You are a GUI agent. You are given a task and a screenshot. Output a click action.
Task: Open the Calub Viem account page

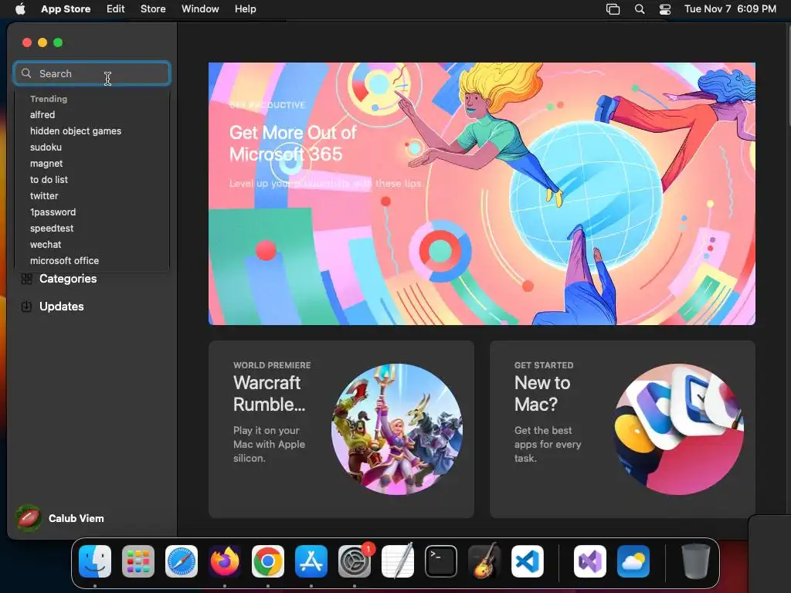[76, 518]
